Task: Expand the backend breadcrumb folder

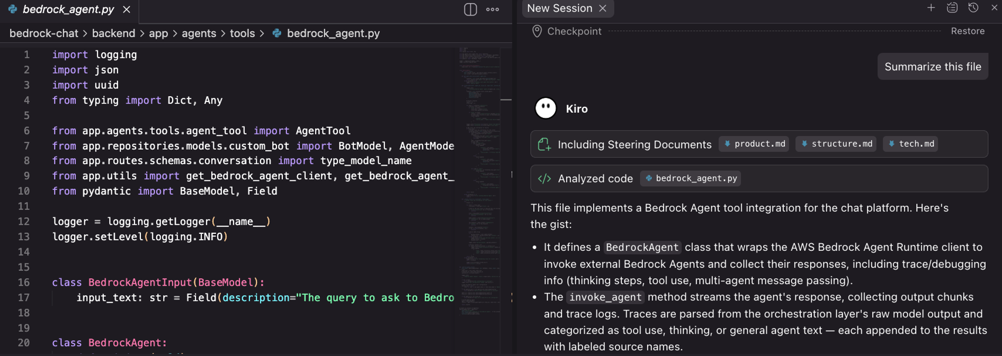Action: [113, 33]
